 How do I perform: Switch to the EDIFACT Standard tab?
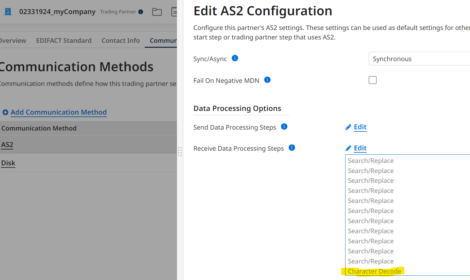coord(64,40)
